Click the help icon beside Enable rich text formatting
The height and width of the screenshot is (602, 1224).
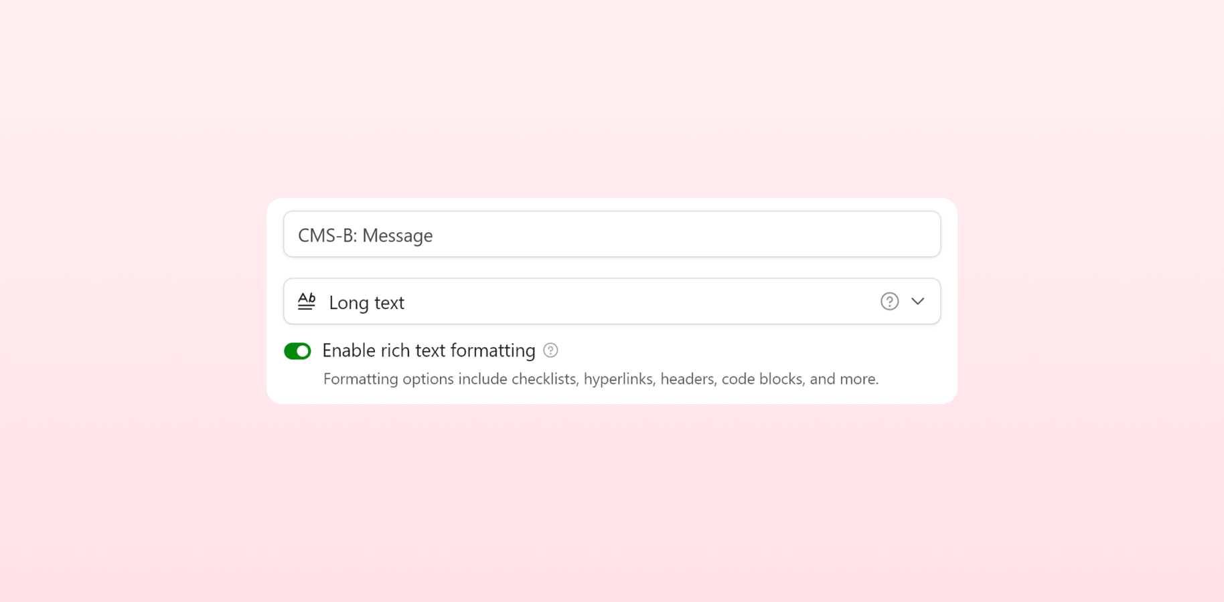coord(550,350)
